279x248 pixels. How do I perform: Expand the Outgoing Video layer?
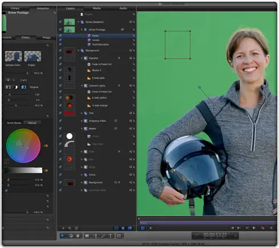point(81,121)
